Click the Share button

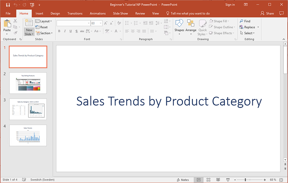267,13
